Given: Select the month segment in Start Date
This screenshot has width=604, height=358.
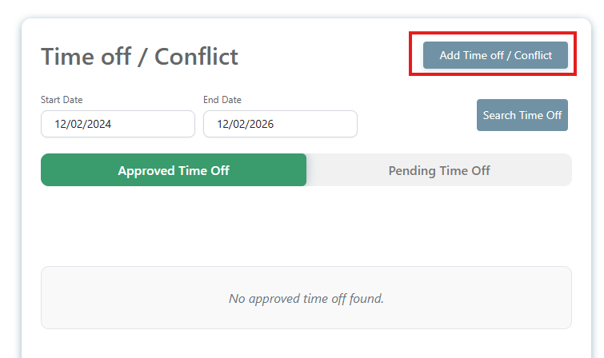Looking at the screenshot, I should 61,124.
